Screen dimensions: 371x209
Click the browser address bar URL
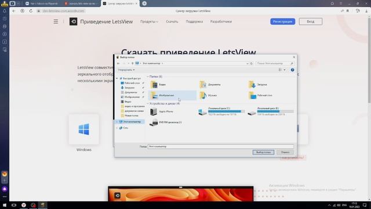point(63,11)
